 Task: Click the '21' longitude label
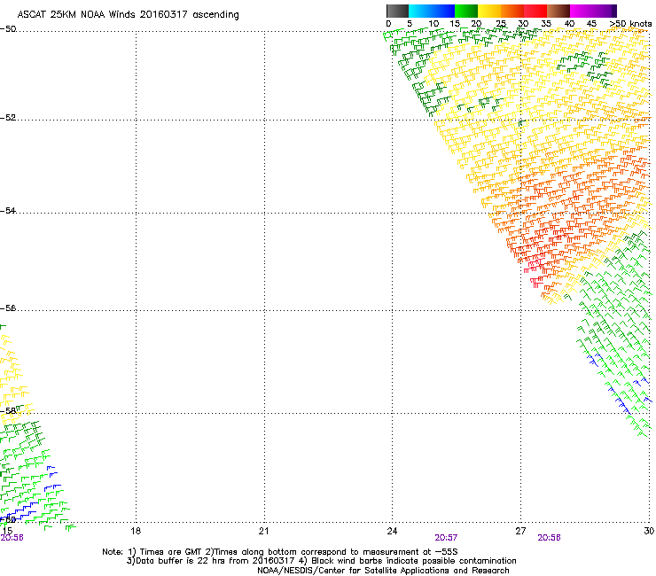[263, 531]
